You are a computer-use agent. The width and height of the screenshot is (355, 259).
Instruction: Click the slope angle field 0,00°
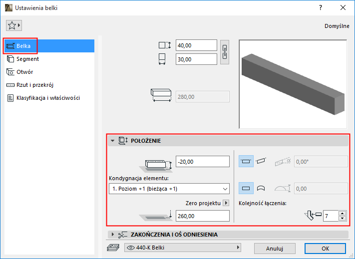[321, 162]
